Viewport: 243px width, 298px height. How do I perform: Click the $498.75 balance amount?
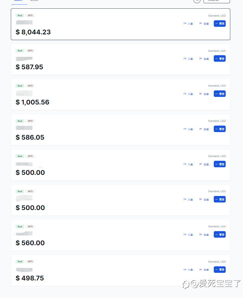coord(30,278)
